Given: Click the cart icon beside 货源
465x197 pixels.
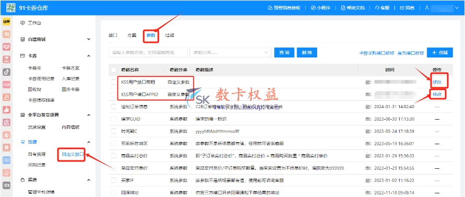Looking at the screenshot, I should [22, 142].
